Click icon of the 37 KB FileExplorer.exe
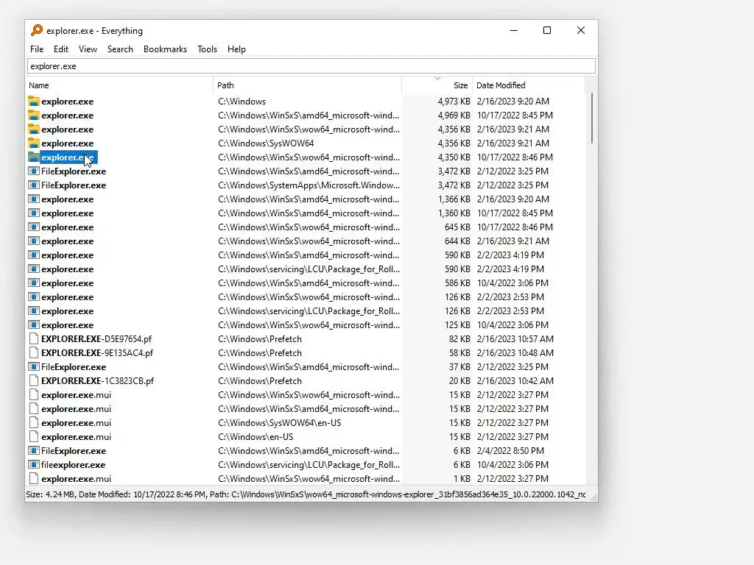754x565 pixels. pos(34,366)
